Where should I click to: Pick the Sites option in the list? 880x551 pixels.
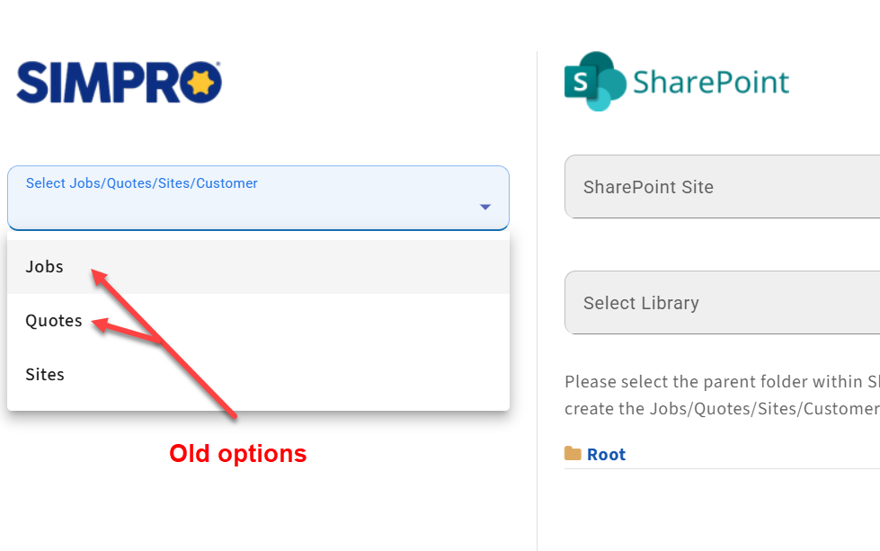tap(258, 374)
